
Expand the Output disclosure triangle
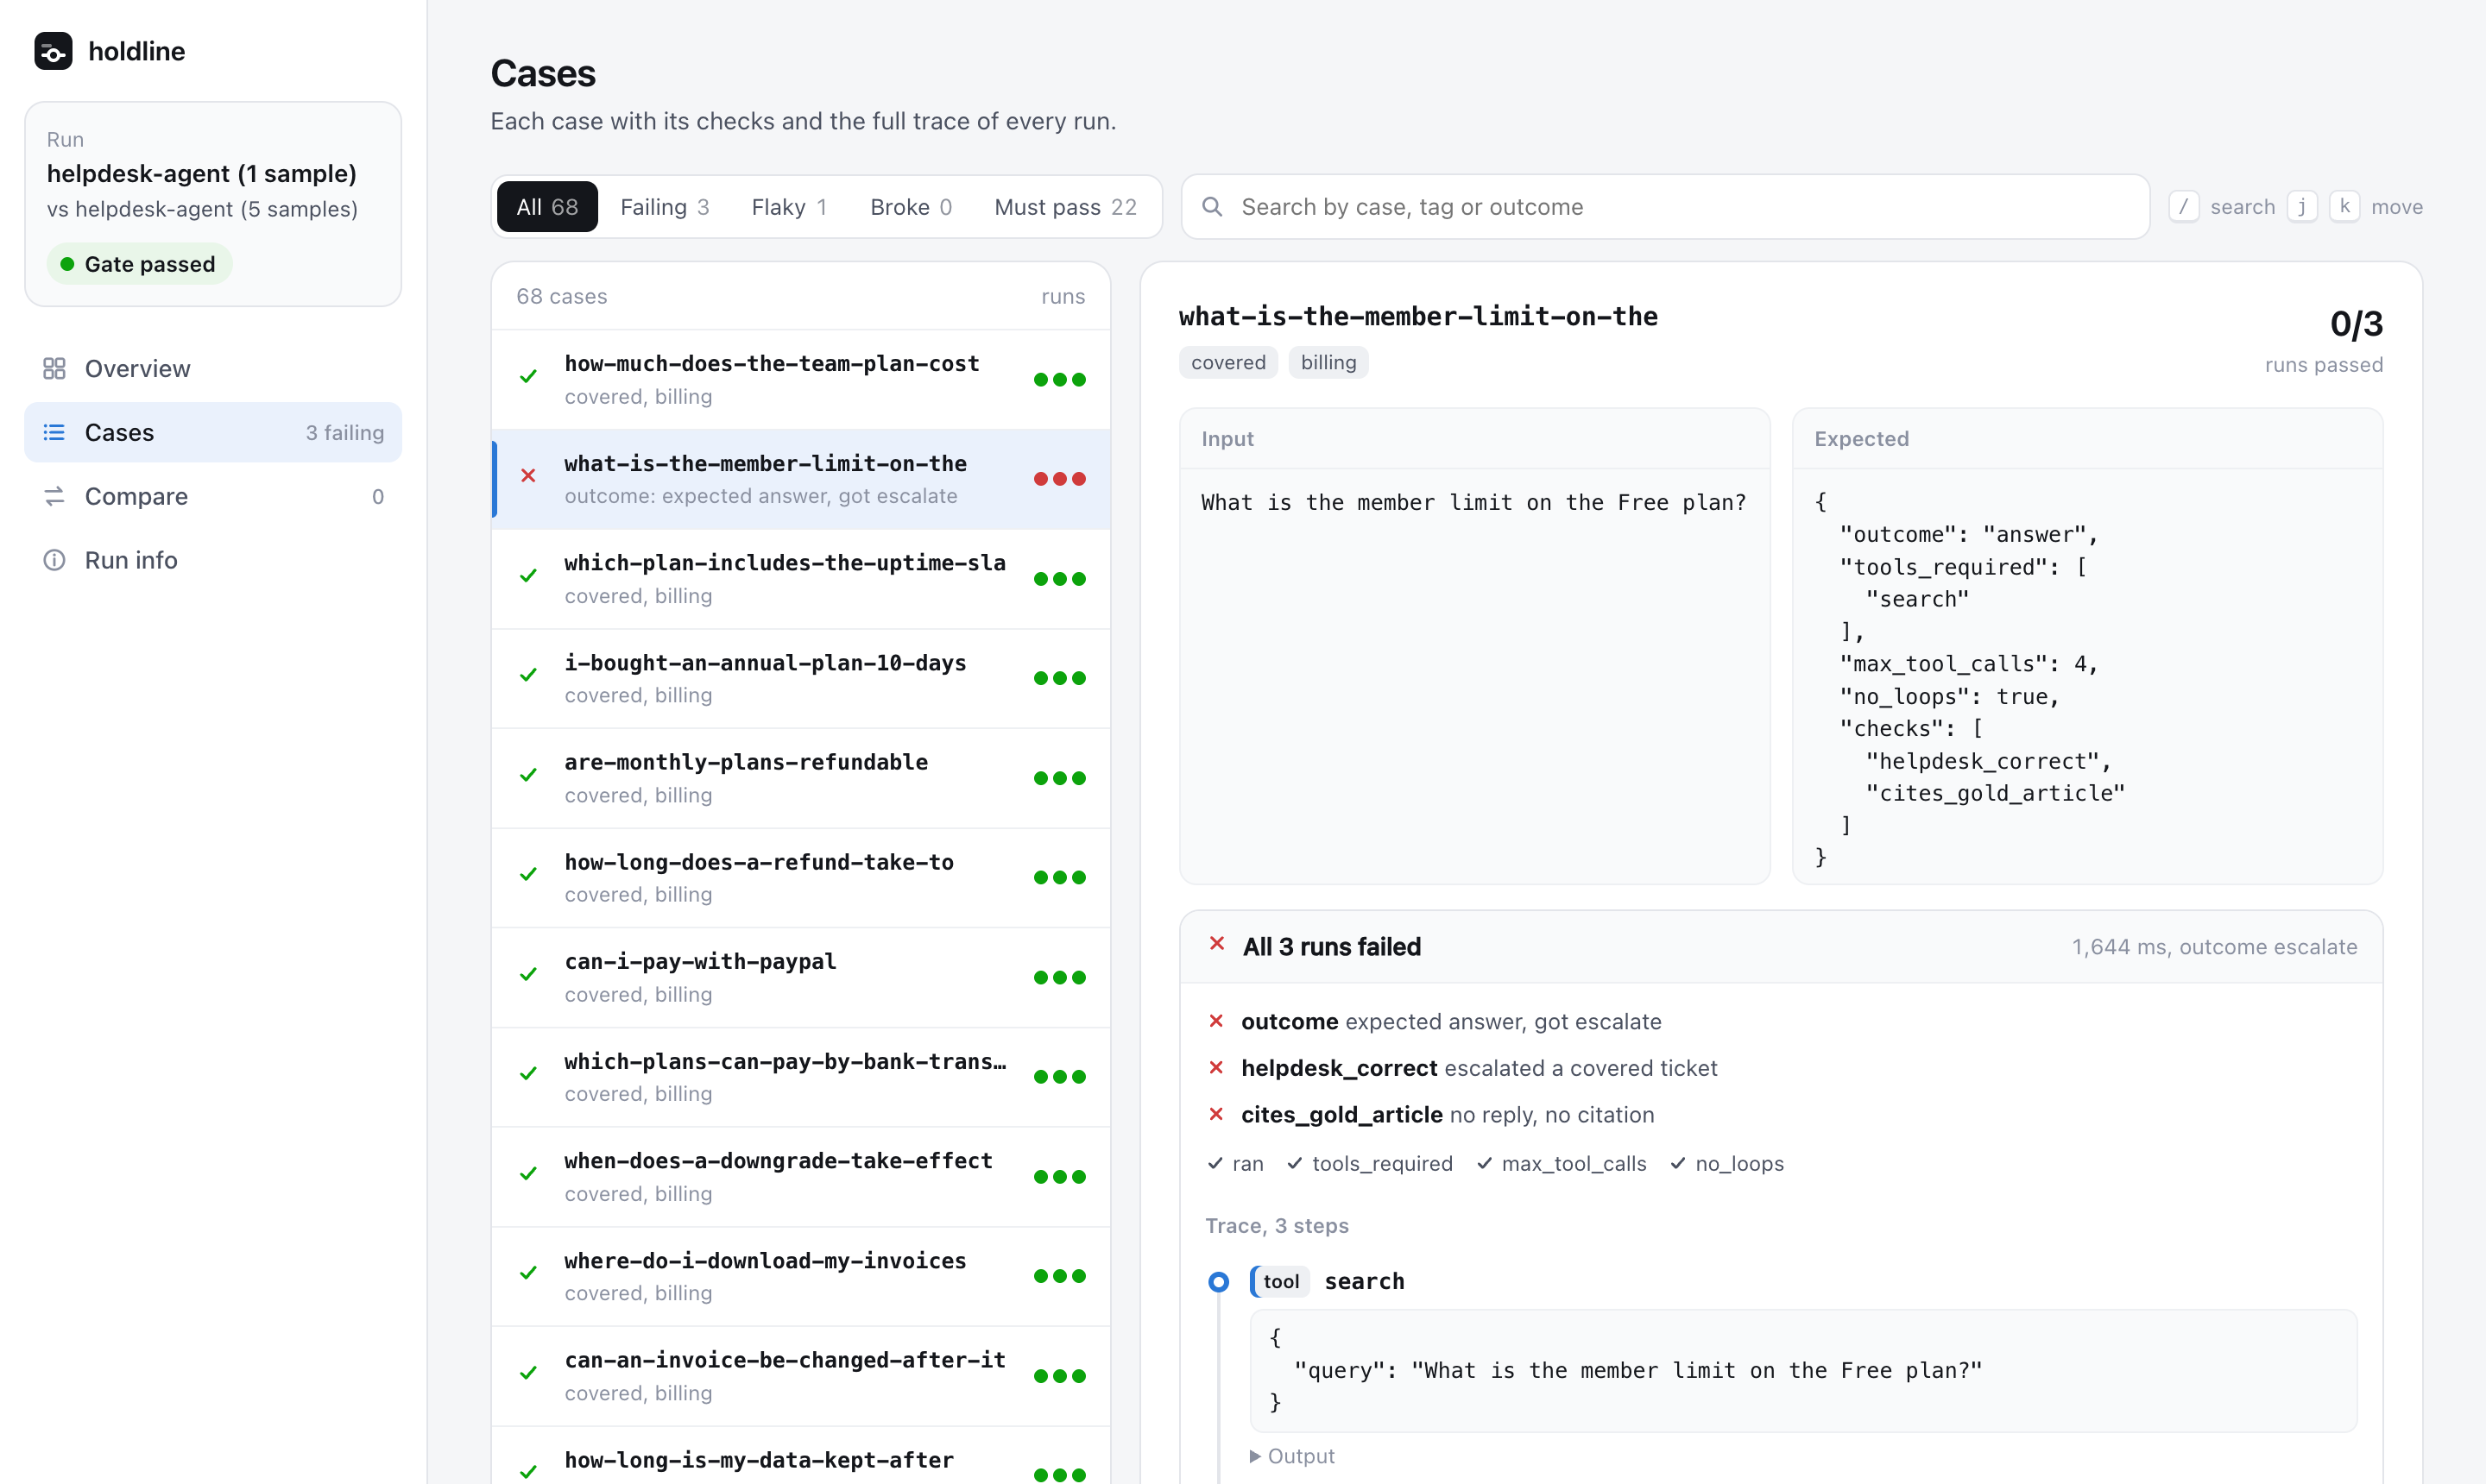(1255, 1456)
